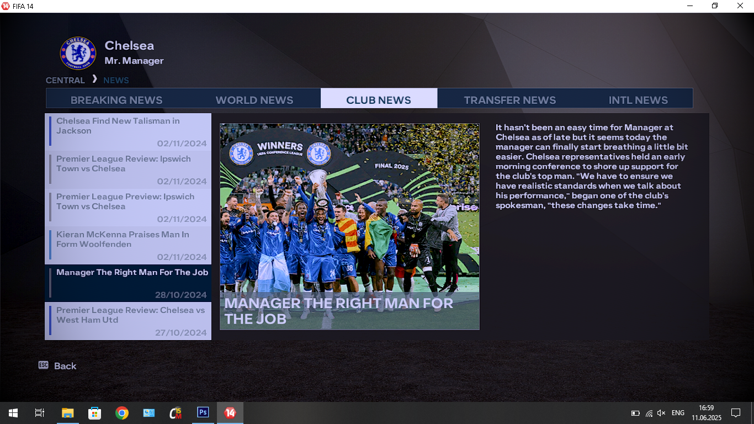
Task: Open Task View in the taskbar
Action: (x=39, y=413)
